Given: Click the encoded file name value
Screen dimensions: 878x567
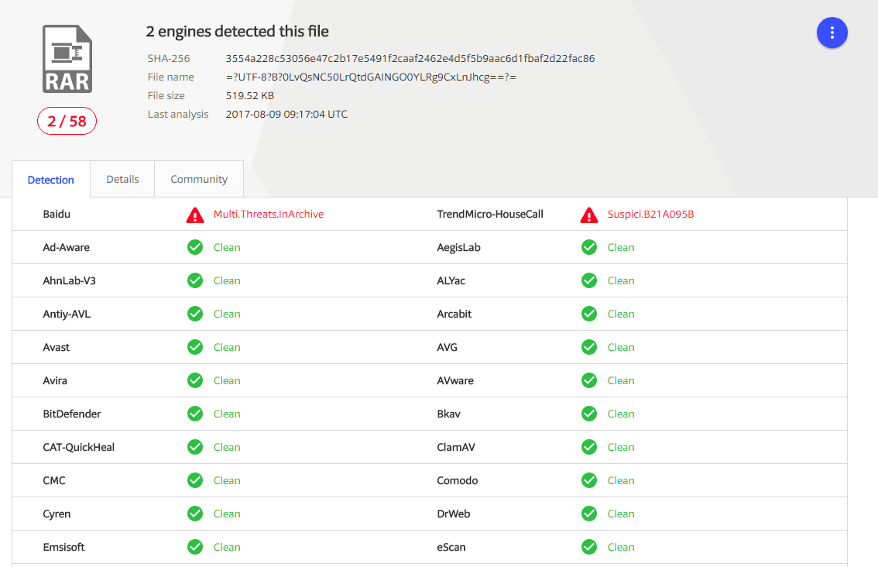Looking at the screenshot, I should click(371, 77).
